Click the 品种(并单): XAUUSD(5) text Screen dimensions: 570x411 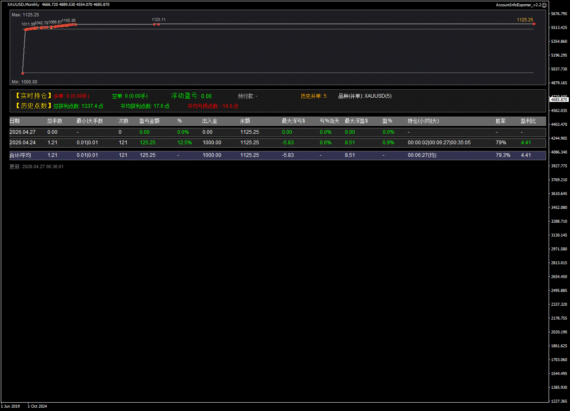pos(365,96)
